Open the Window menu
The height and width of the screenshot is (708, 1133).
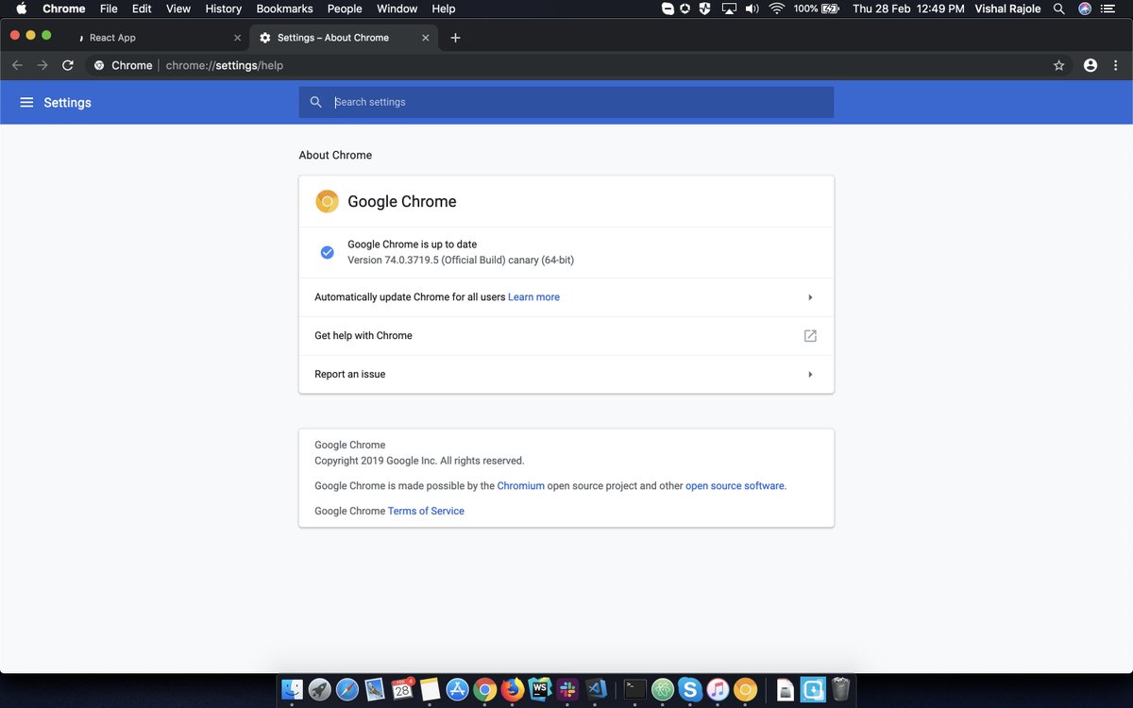397,8
